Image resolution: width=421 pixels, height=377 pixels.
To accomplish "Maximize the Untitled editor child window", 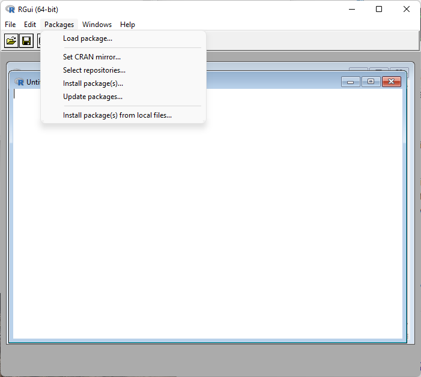I will pyautogui.click(x=371, y=82).
